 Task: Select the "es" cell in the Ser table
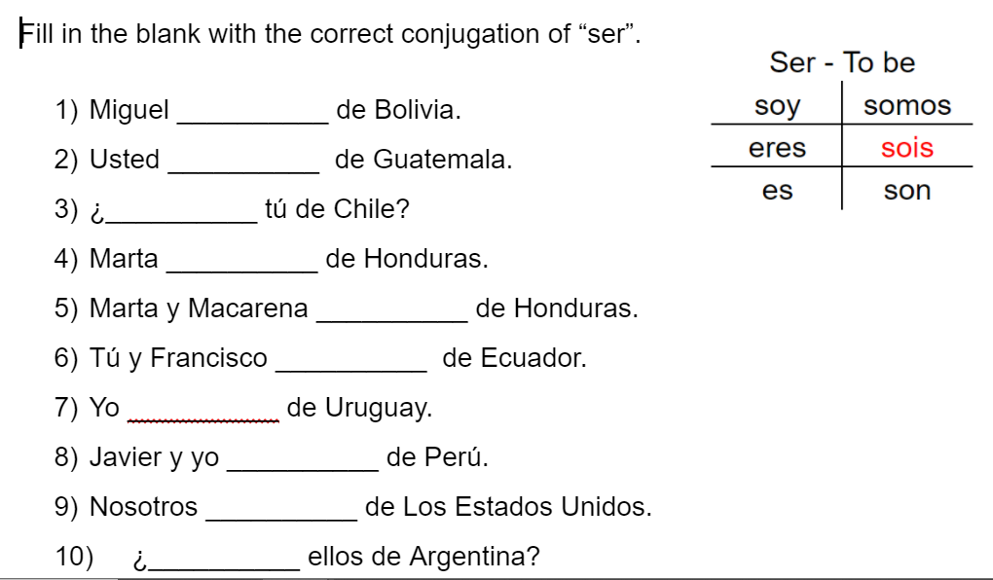click(x=777, y=191)
